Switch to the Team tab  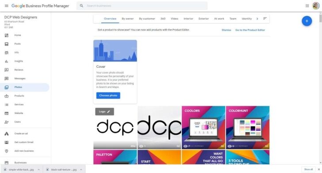pos(233,18)
